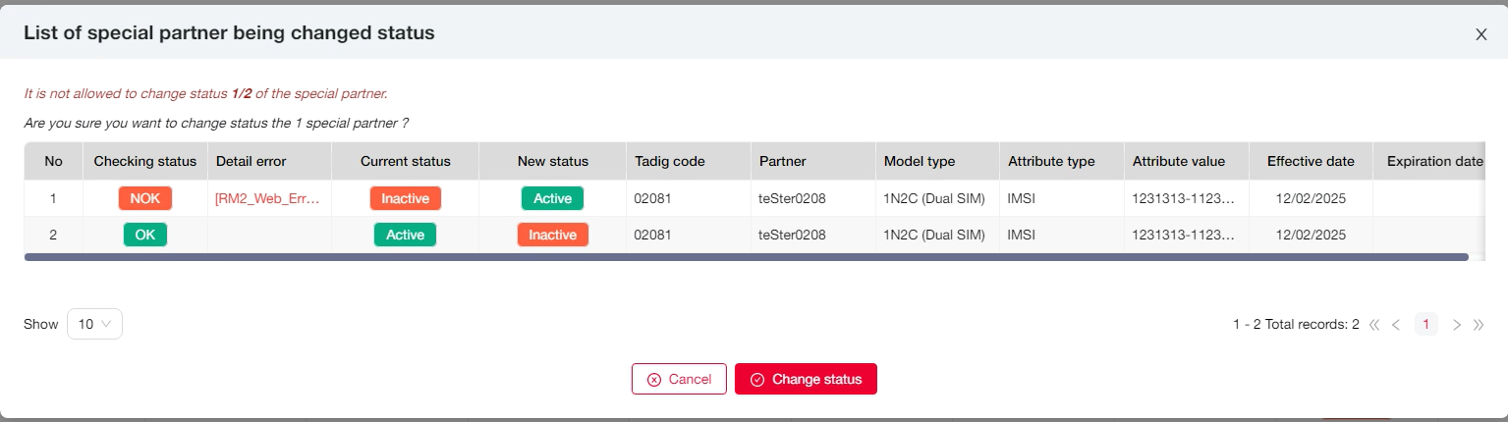Viewport: 1508px width, 422px height.
Task: Select page number 1 in pagination
Action: pos(1425,325)
